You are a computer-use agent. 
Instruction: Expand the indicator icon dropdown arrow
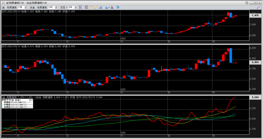pos(109,7)
